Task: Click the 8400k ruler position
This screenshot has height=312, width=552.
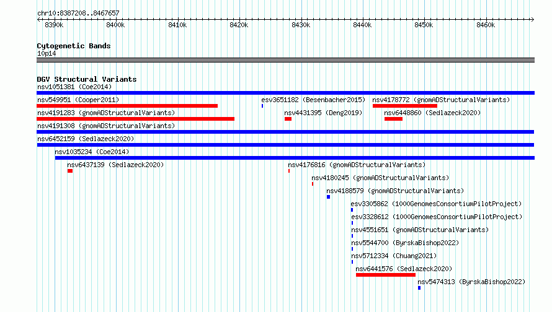Action: (x=115, y=25)
